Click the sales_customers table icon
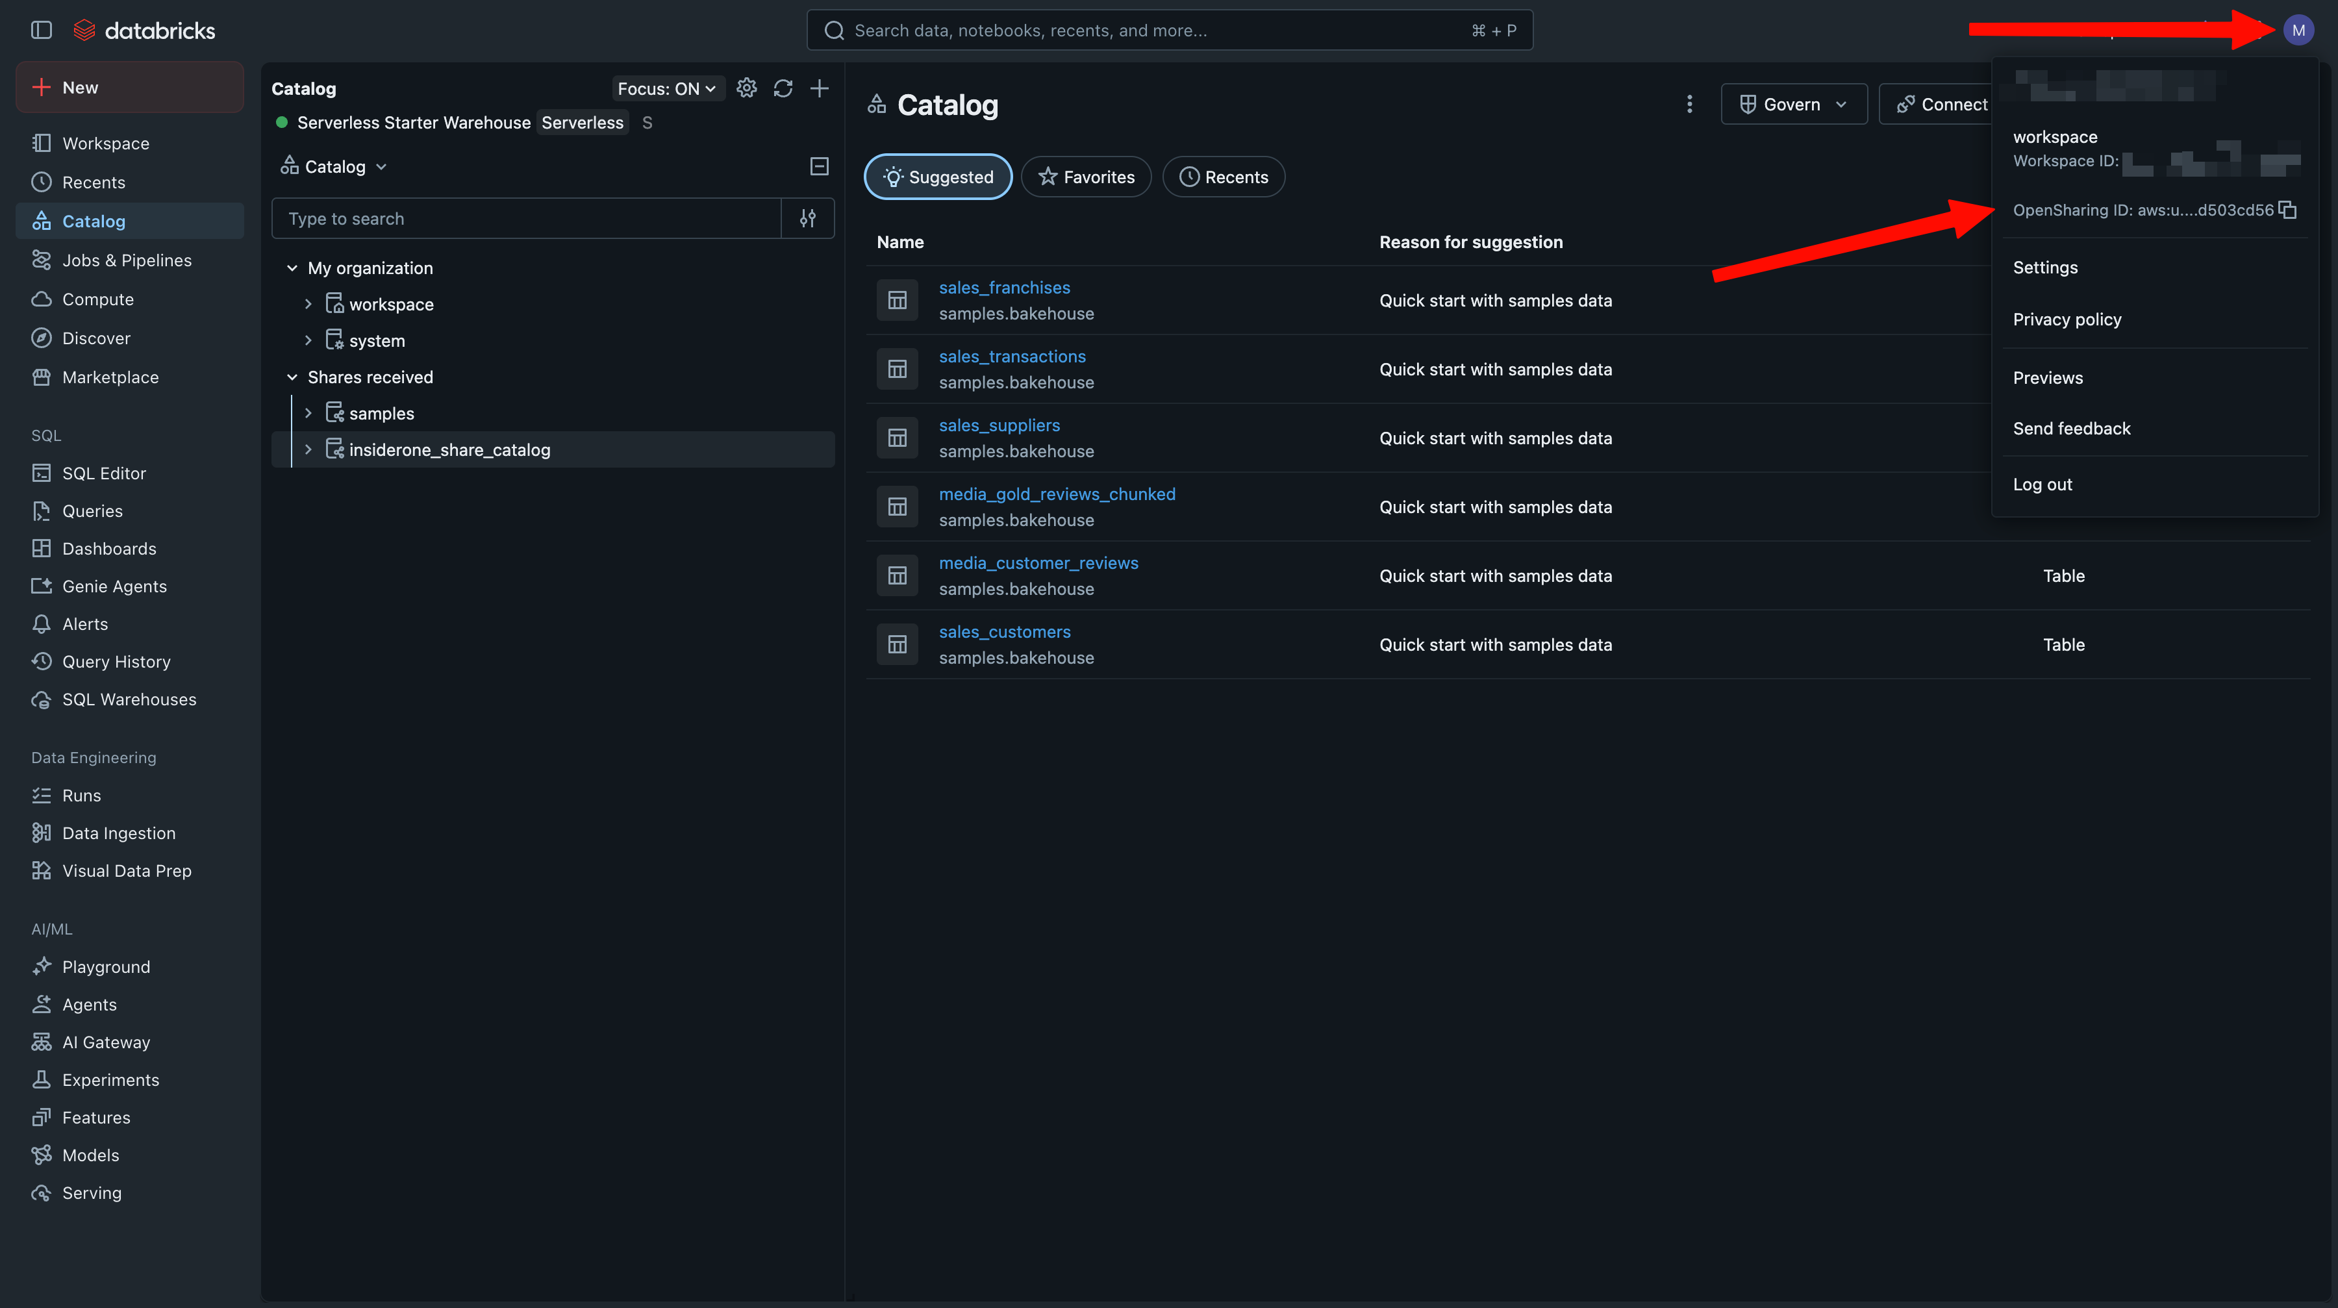This screenshot has width=2338, height=1308. [897, 644]
